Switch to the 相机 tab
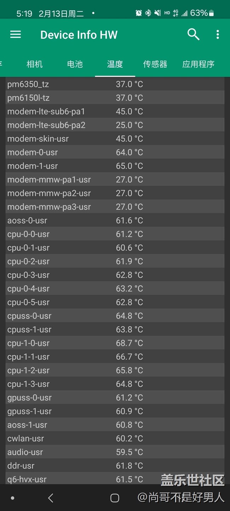The width and height of the screenshot is (230, 511). 34,64
